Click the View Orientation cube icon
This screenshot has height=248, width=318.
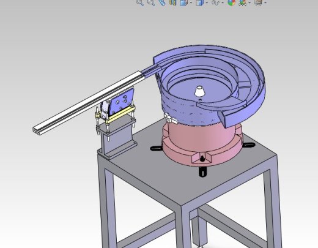pyautogui.click(x=183, y=2)
